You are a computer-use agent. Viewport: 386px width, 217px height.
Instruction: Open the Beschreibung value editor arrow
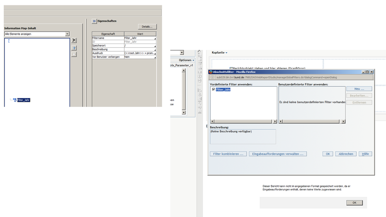coord(155,50)
